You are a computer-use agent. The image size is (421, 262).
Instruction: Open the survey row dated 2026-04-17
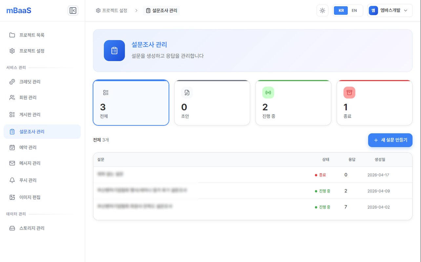253,175
